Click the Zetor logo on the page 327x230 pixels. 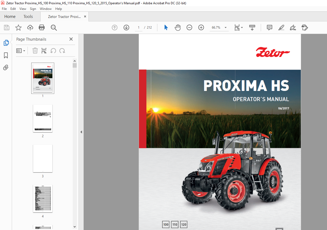coord(273,52)
